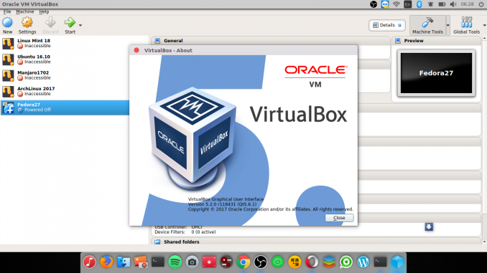Open the Settings gear icon

click(x=27, y=22)
